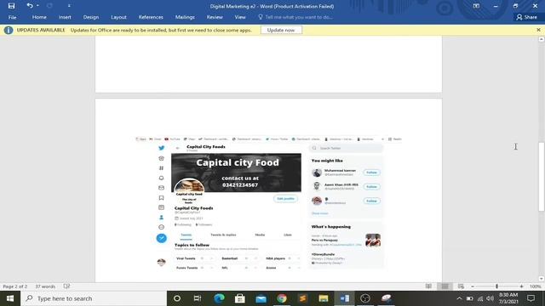Open the Review ribbon tab
Viewport: 545px width, 306px height.
point(215,17)
